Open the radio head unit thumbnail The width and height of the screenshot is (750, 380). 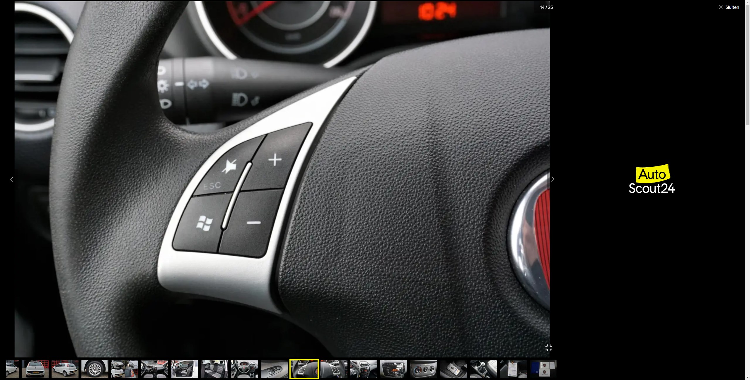pyautogui.click(x=393, y=369)
